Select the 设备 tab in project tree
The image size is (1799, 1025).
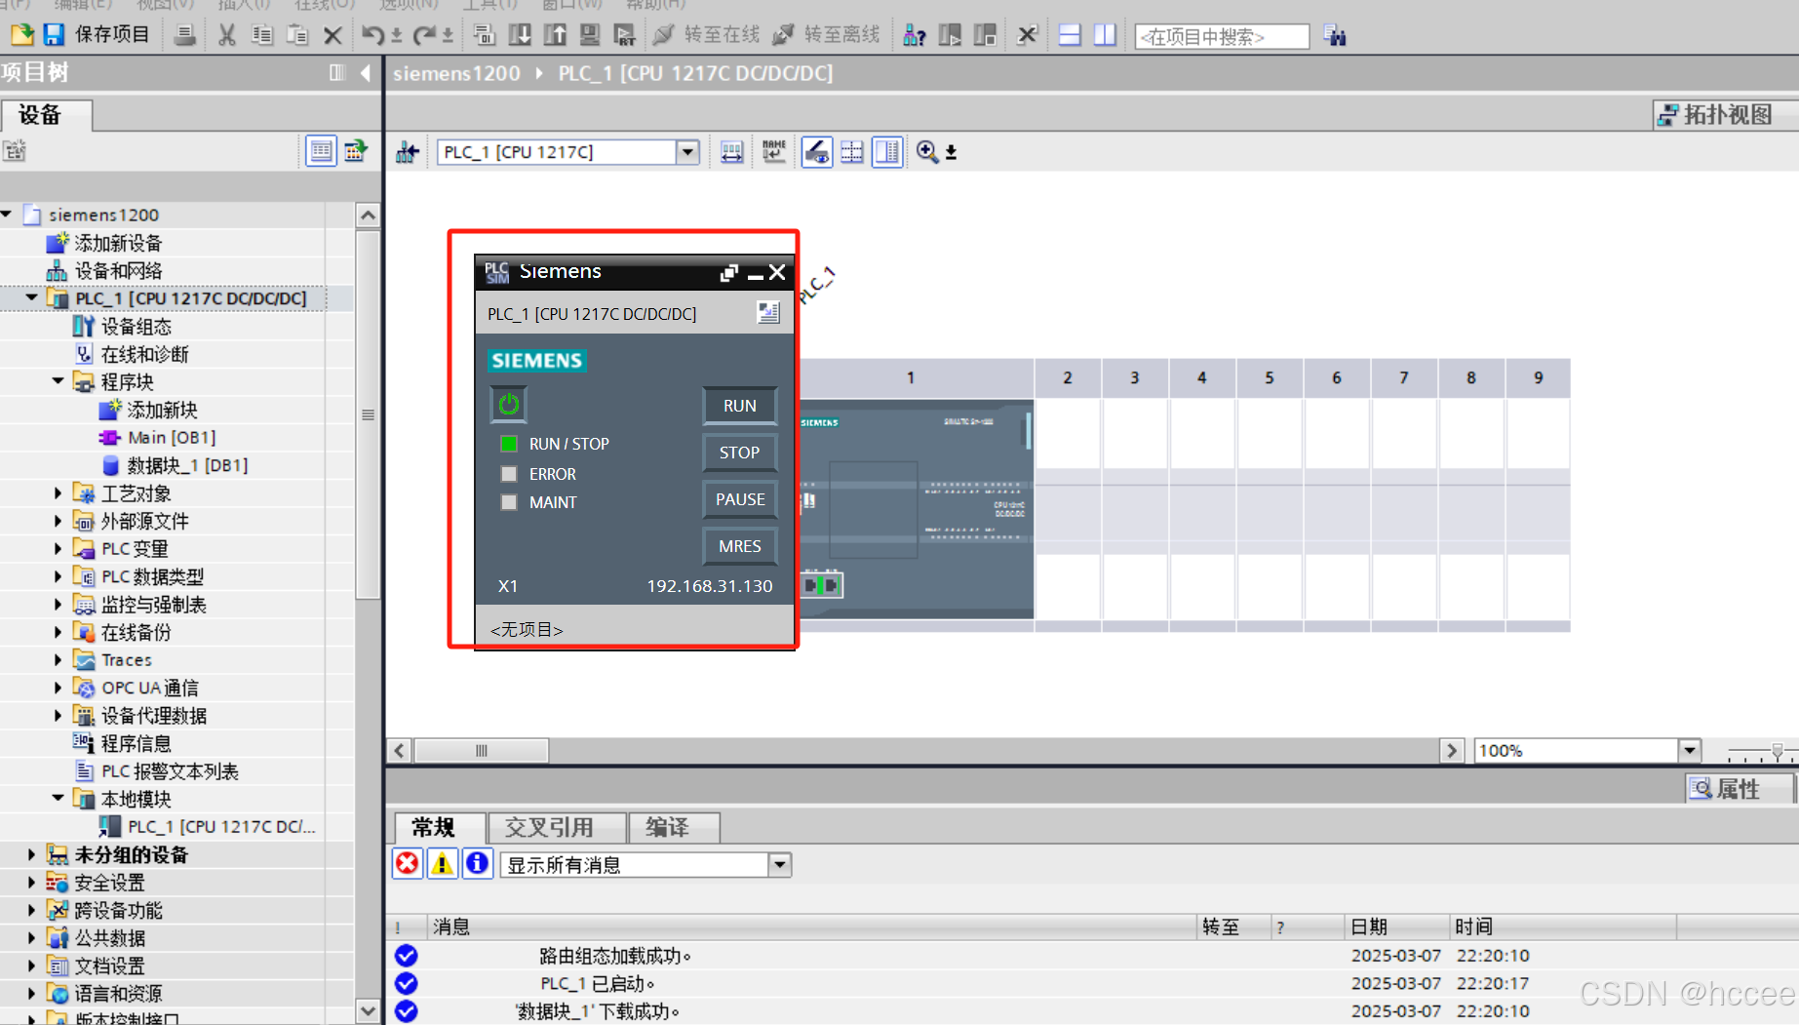pos(46,114)
